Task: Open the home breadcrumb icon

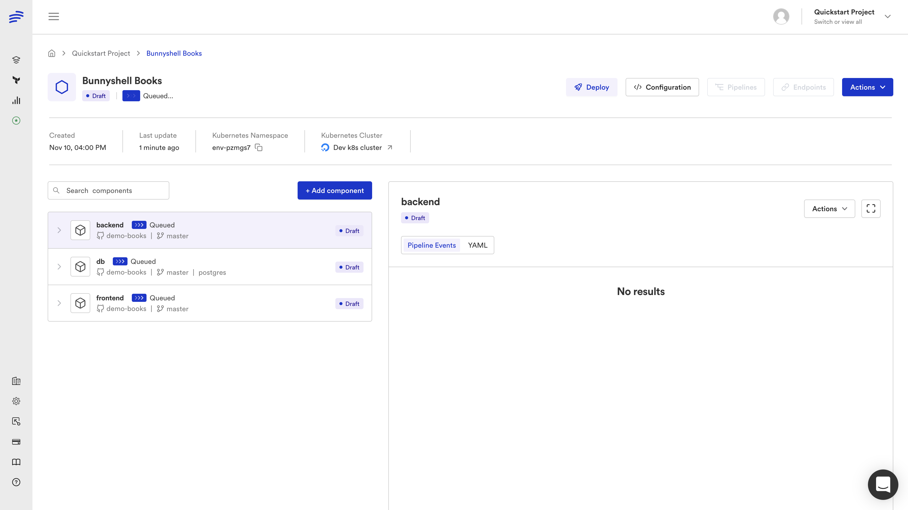Action: 52,53
